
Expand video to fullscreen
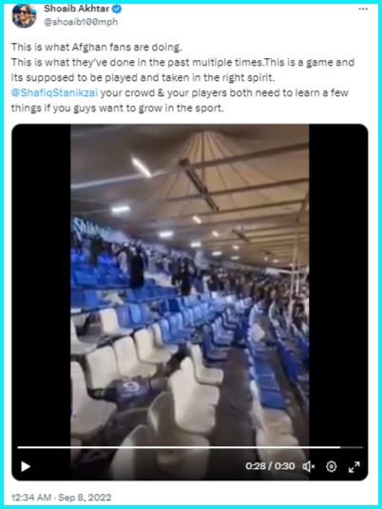click(x=354, y=467)
